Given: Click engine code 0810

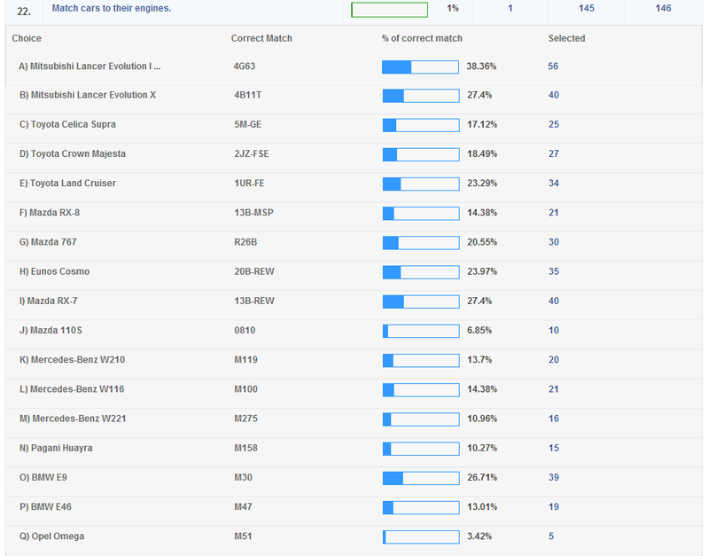Looking at the screenshot, I should pyautogui.click(x=245, y=330).
